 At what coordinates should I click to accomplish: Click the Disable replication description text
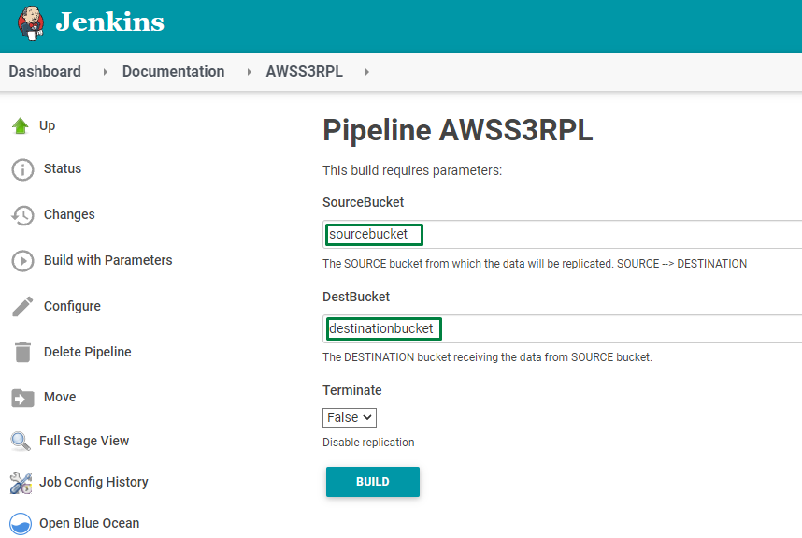pos(368,443)
